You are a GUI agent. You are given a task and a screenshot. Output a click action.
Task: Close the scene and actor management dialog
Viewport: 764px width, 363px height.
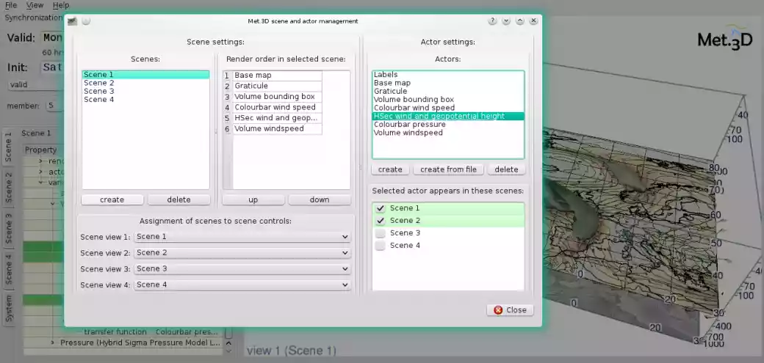[x=510, y=310]
